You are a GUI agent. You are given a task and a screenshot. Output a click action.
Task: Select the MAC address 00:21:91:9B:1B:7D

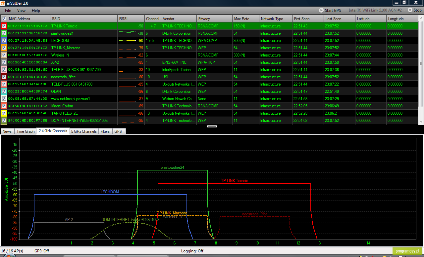[27, 33]
